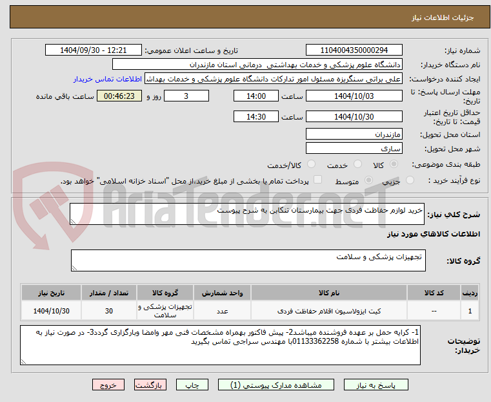Select the متوسط purchase type radio
491x402 pixels.
tap(368, 180)
